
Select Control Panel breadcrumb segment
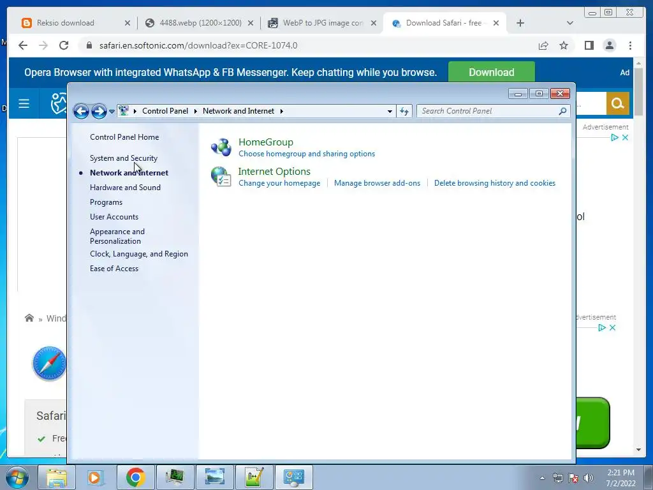point(165,111)
